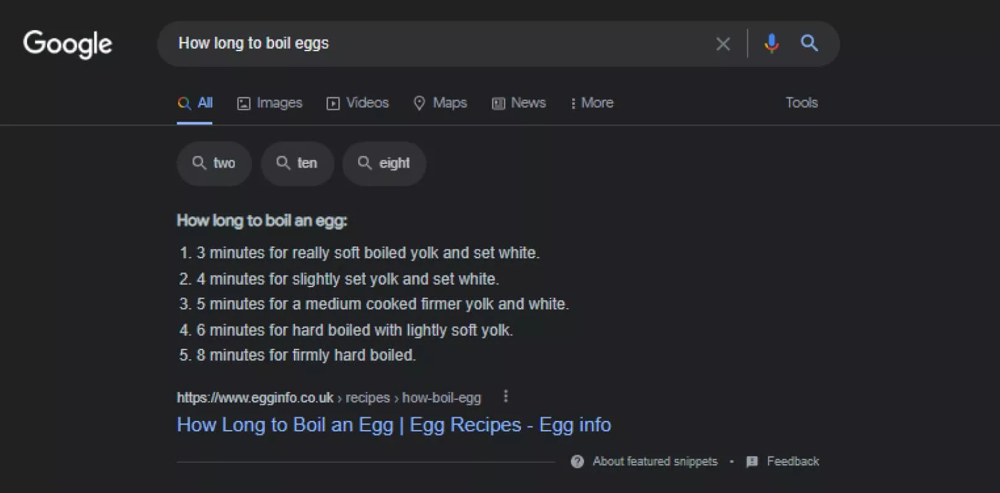1000x493 pixels.
Task: Select the "two" suggestion chip
Action: pyautogui.click(x=214, y=163)
